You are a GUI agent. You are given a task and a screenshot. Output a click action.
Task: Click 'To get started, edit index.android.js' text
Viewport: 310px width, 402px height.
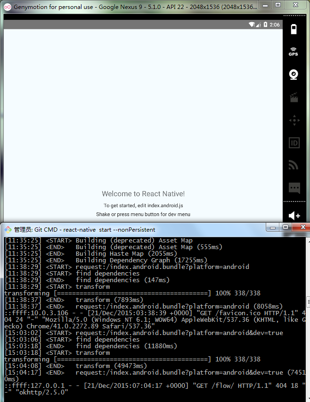[143, 206]
